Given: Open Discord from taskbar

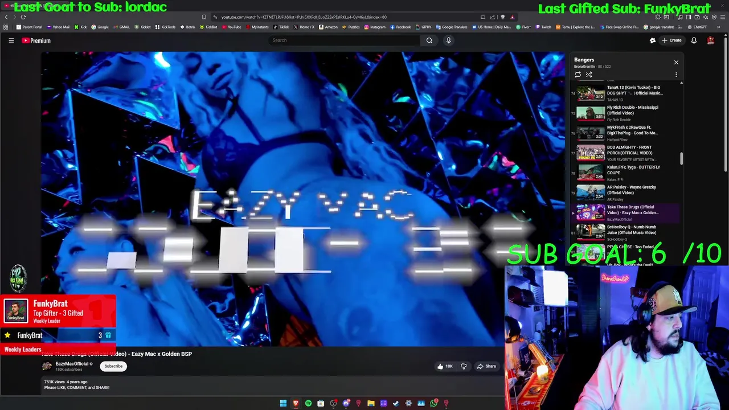Looking at the screenshot, I should click(x=346, y=403).
